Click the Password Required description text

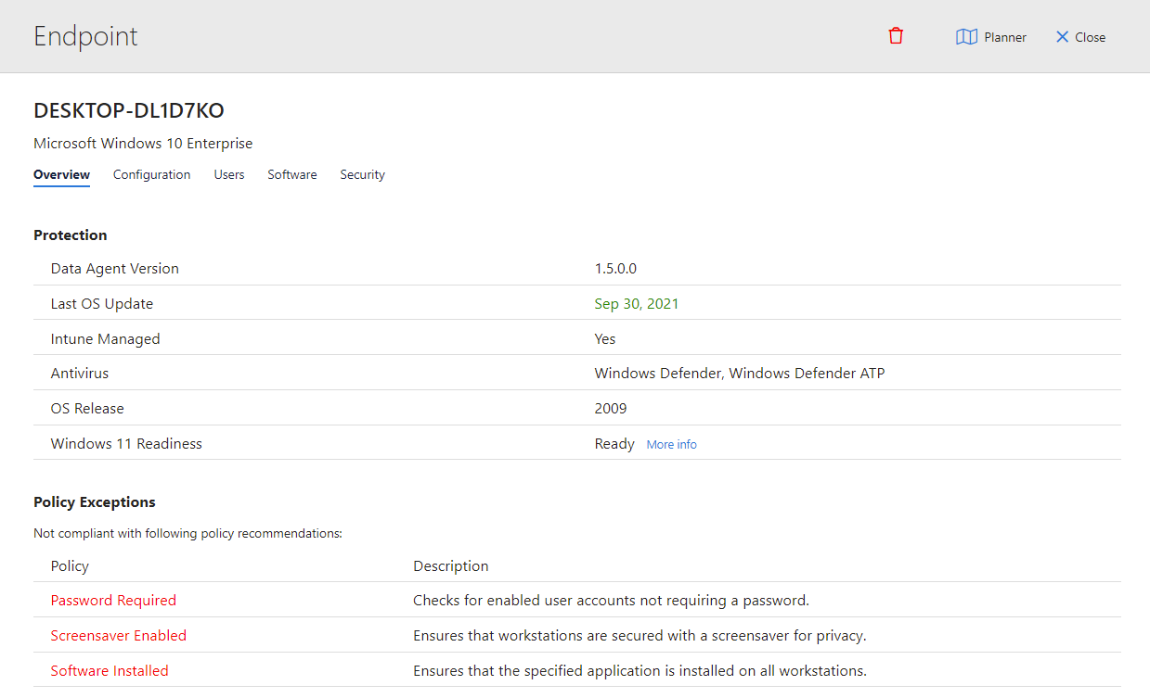tap(612, 601)
